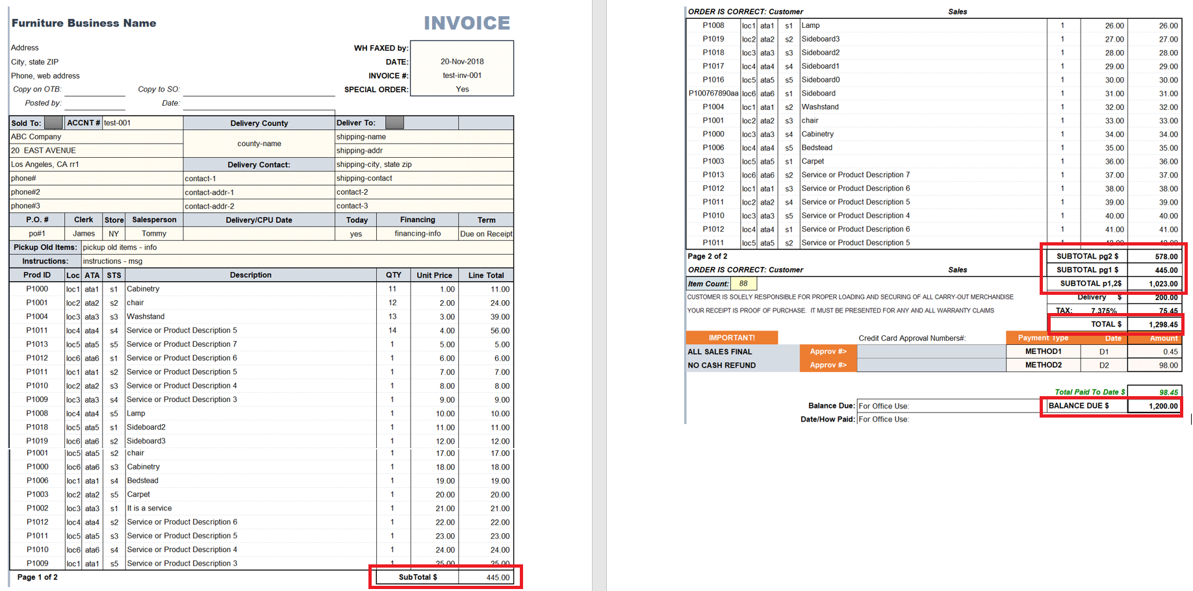Screen dimensions: 1193x591
Task: Click Approv #> in ALL SALES FINAL row
Action: point(828,351)
